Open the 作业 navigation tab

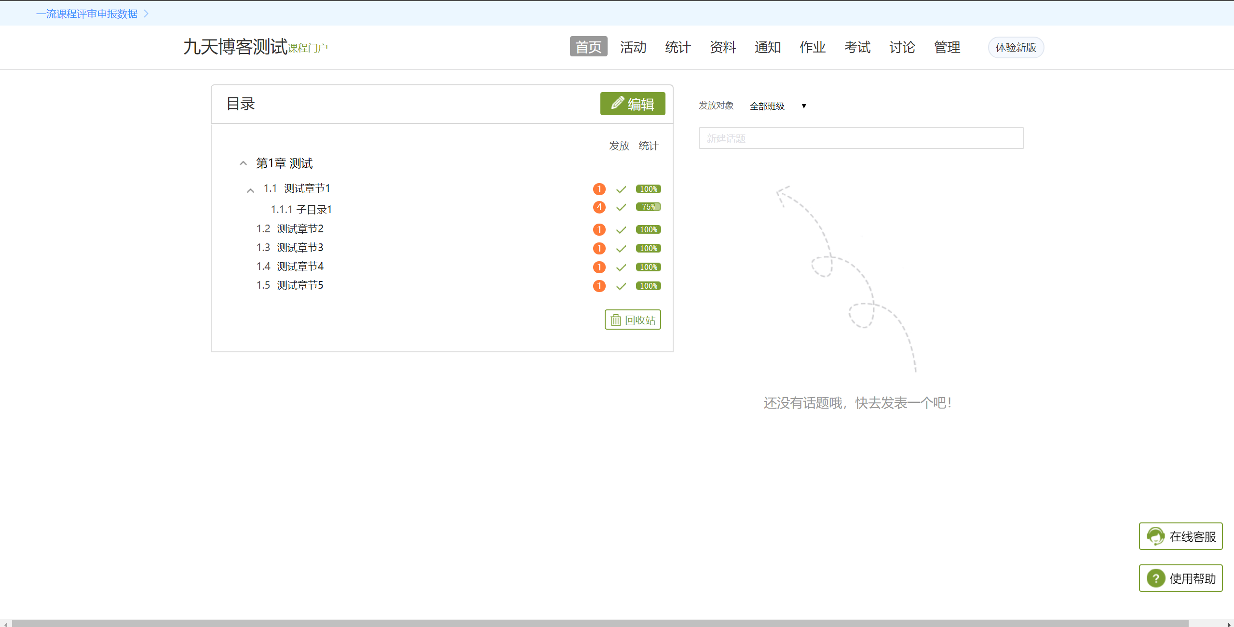pos(812,47)
